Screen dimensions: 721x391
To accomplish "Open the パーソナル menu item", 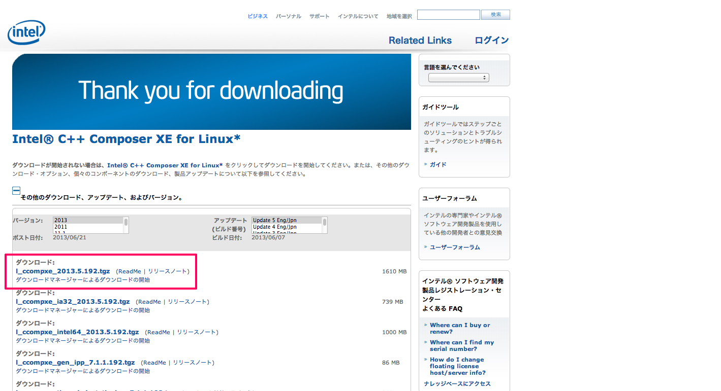I will click(x=289, y=16).
